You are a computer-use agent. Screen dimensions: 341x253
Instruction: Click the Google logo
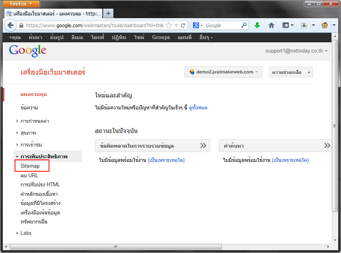(x=27, y=51)
